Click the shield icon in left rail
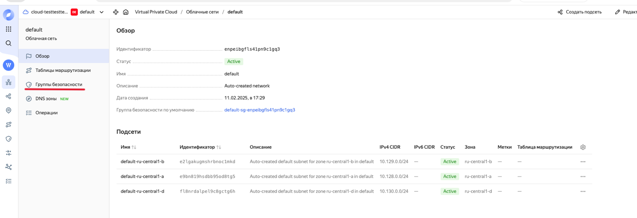Screen dimensions: 637x218 click(8, 139)
